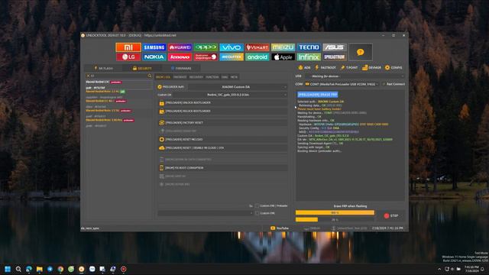The height and width of the screenshot is (275, 489).
Task: Select the MediaTek brand logo
Action: (232, 57)
